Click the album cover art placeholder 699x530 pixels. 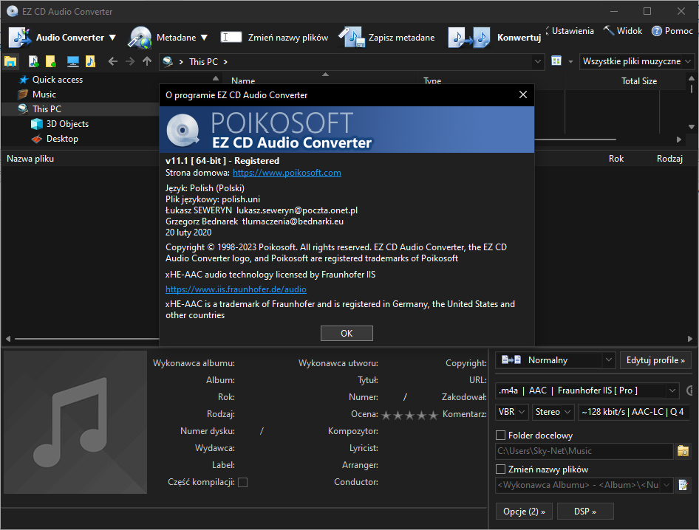coord(75,421)
